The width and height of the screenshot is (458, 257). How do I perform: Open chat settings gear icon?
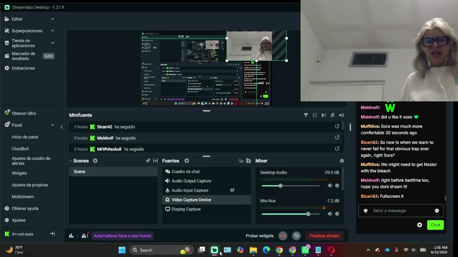click(420, 225)
